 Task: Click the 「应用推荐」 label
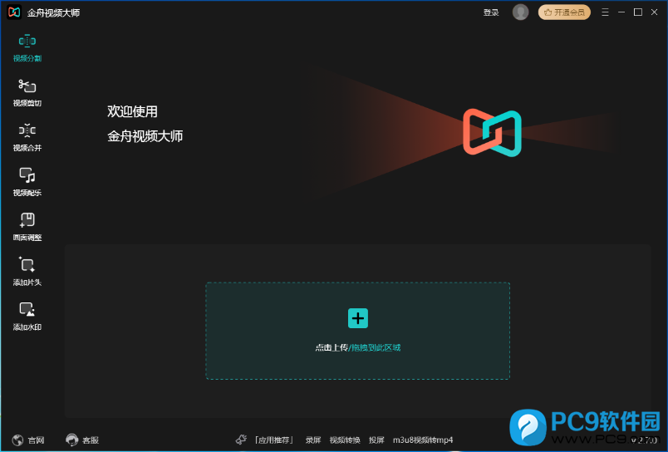click(x=273, y=440)
